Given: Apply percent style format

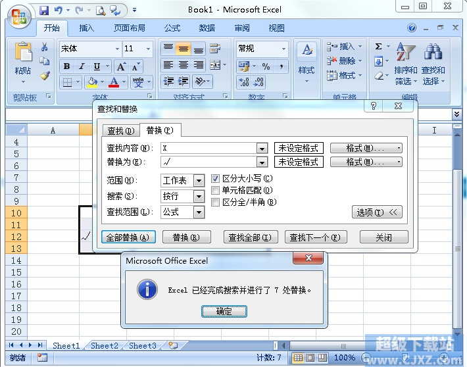Looking at the screenshot, I should click(x=266, y=66).
